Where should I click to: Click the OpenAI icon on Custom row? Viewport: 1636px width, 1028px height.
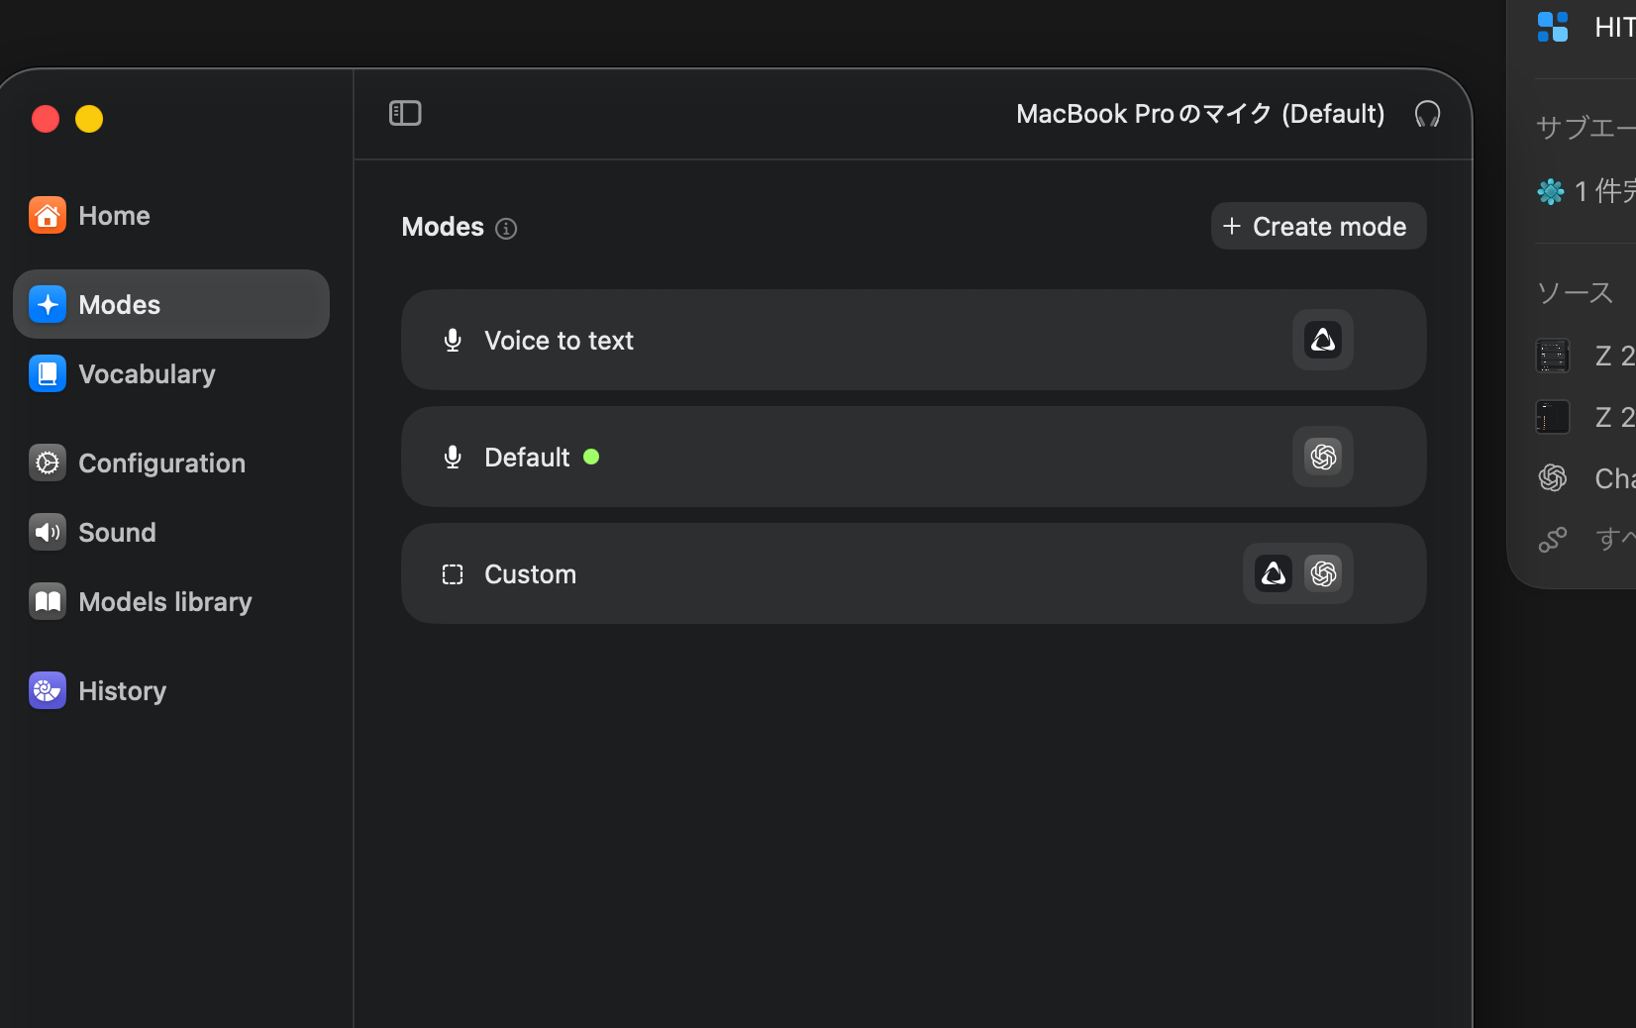[x=1323, y=573]
